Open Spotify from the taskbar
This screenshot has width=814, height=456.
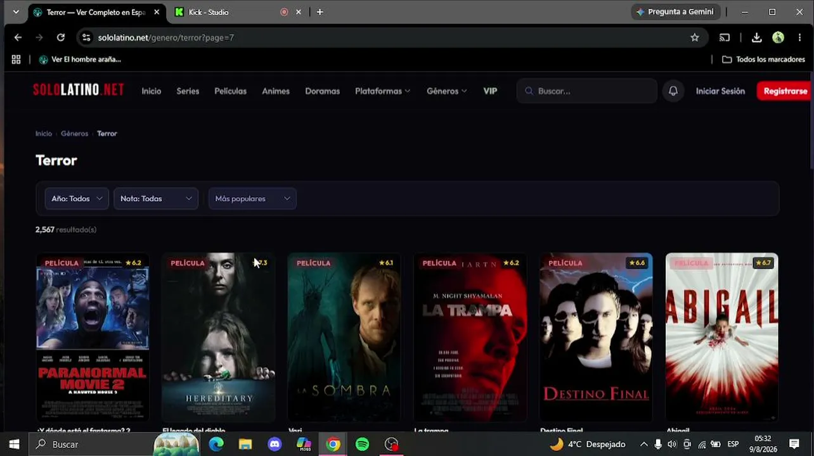click(362, 444)
